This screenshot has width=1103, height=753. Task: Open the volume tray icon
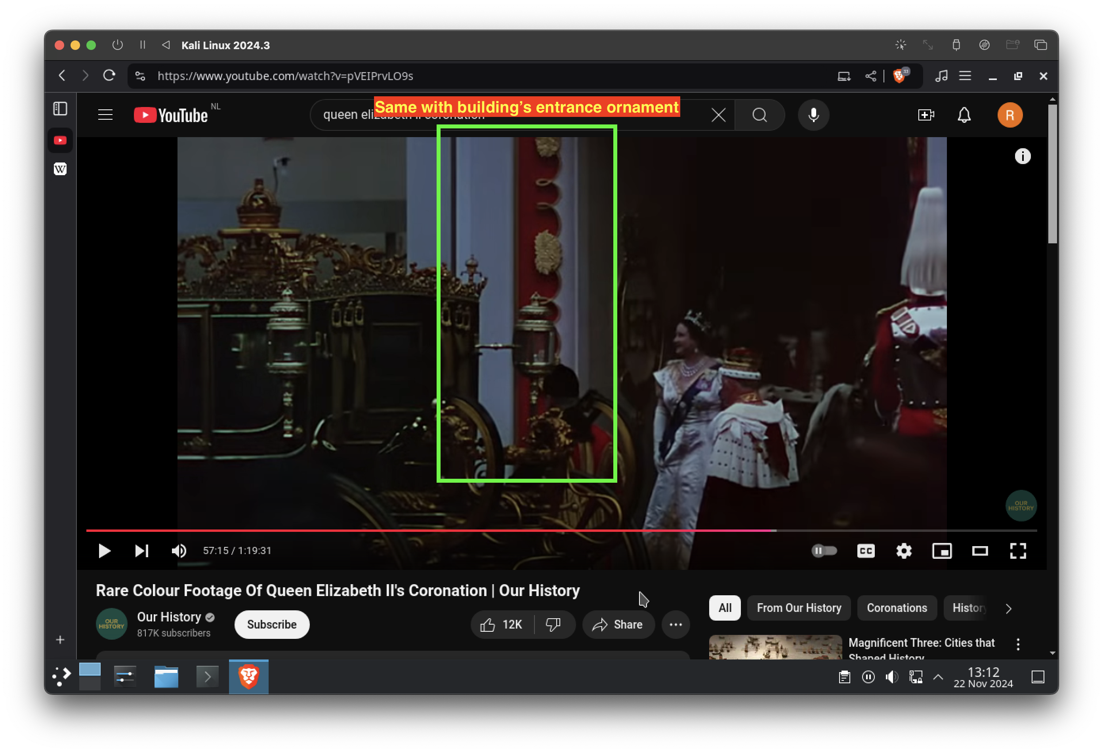[892, 677]
